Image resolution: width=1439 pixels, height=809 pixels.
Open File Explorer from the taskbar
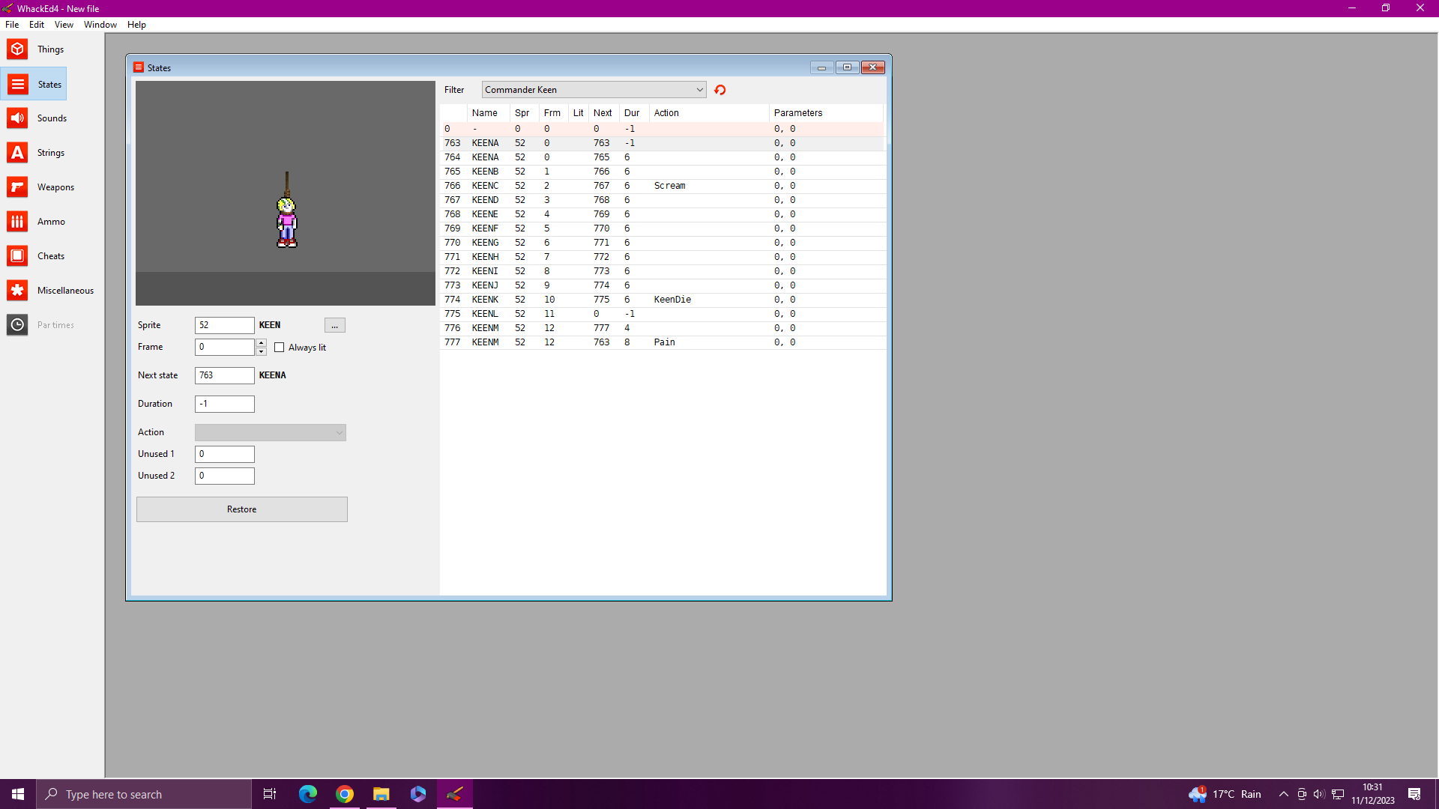pyautogui.click(x=381, y=794)
